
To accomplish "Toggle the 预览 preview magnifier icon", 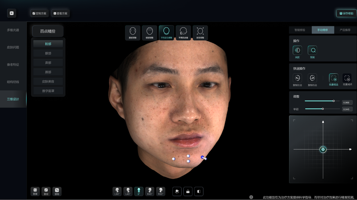I will (312, 50).
